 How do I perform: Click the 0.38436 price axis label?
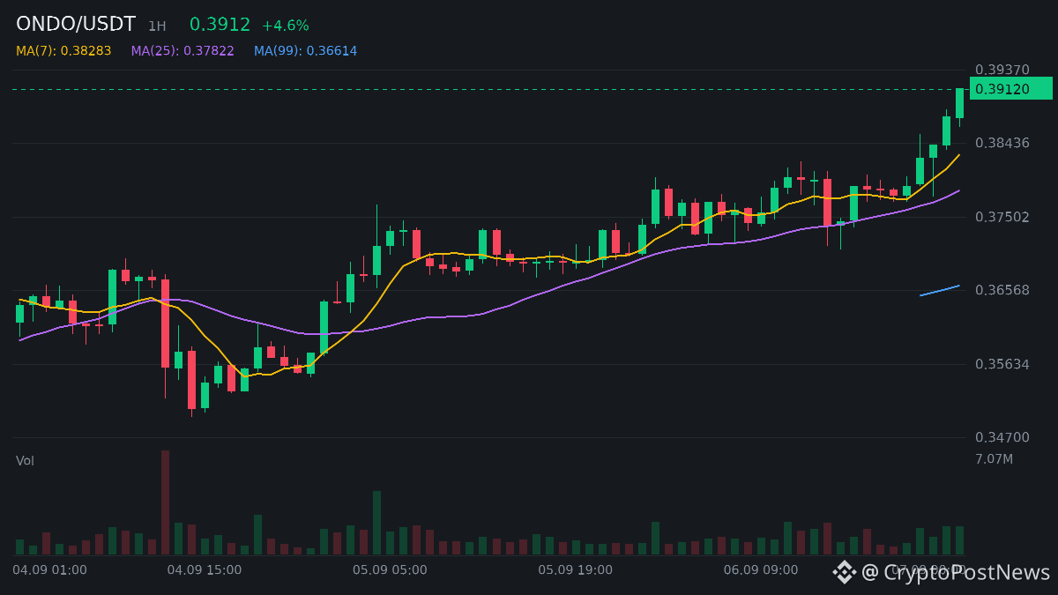[1002, 143]
